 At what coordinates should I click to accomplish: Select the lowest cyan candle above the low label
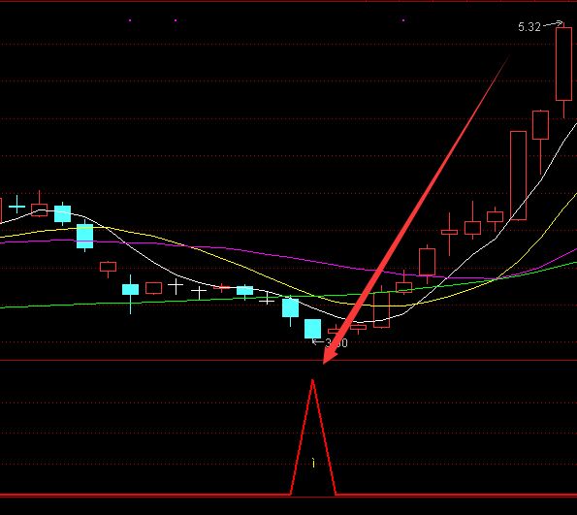tap(313, 329)
